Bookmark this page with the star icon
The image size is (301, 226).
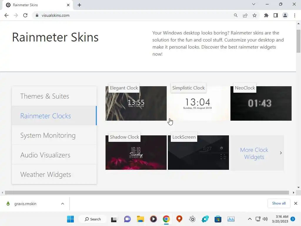pos(255,15)
